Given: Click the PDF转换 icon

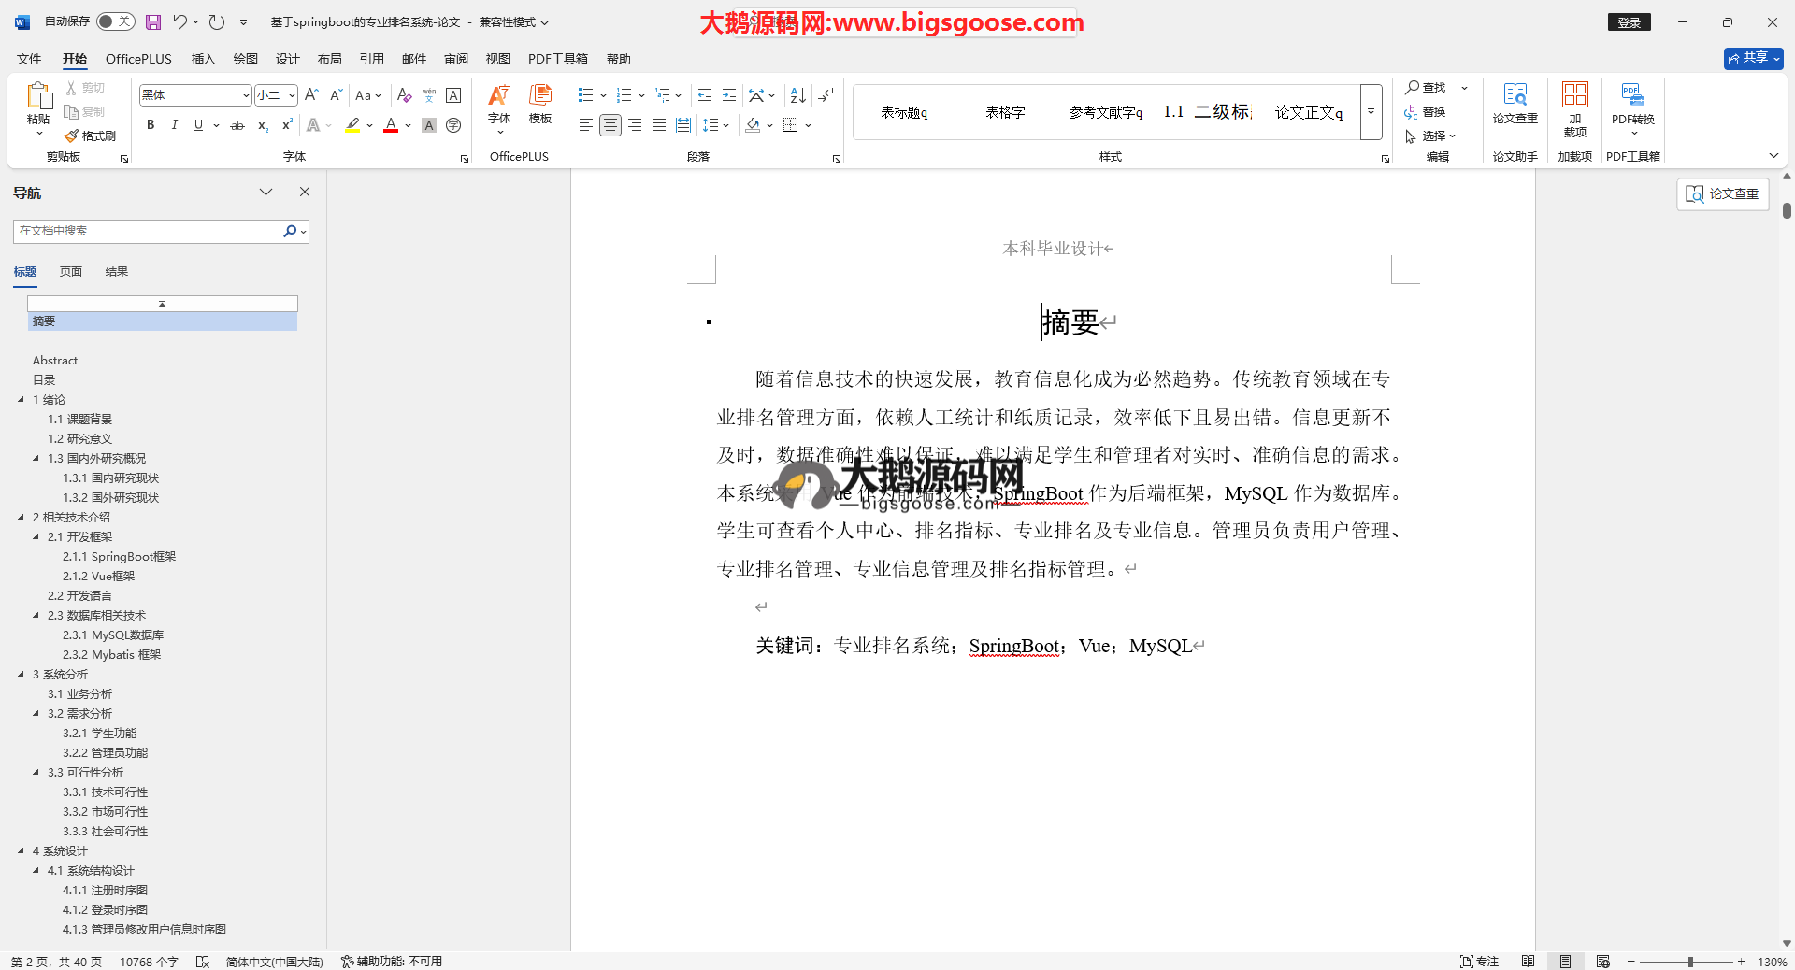Looking at the screenshot, I should pyautogui.click(x=1632, y=104).
